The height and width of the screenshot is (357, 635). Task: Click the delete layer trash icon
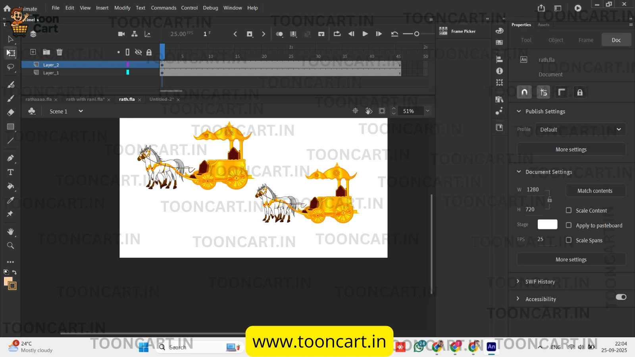60,52
